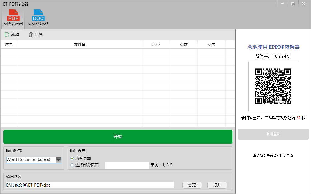
Task: Open the output format dropdown arrow
Action: pyautogui.click(x=58, y=160)
